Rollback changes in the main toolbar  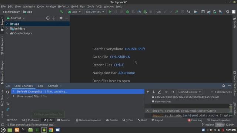[x=188, y=12]
